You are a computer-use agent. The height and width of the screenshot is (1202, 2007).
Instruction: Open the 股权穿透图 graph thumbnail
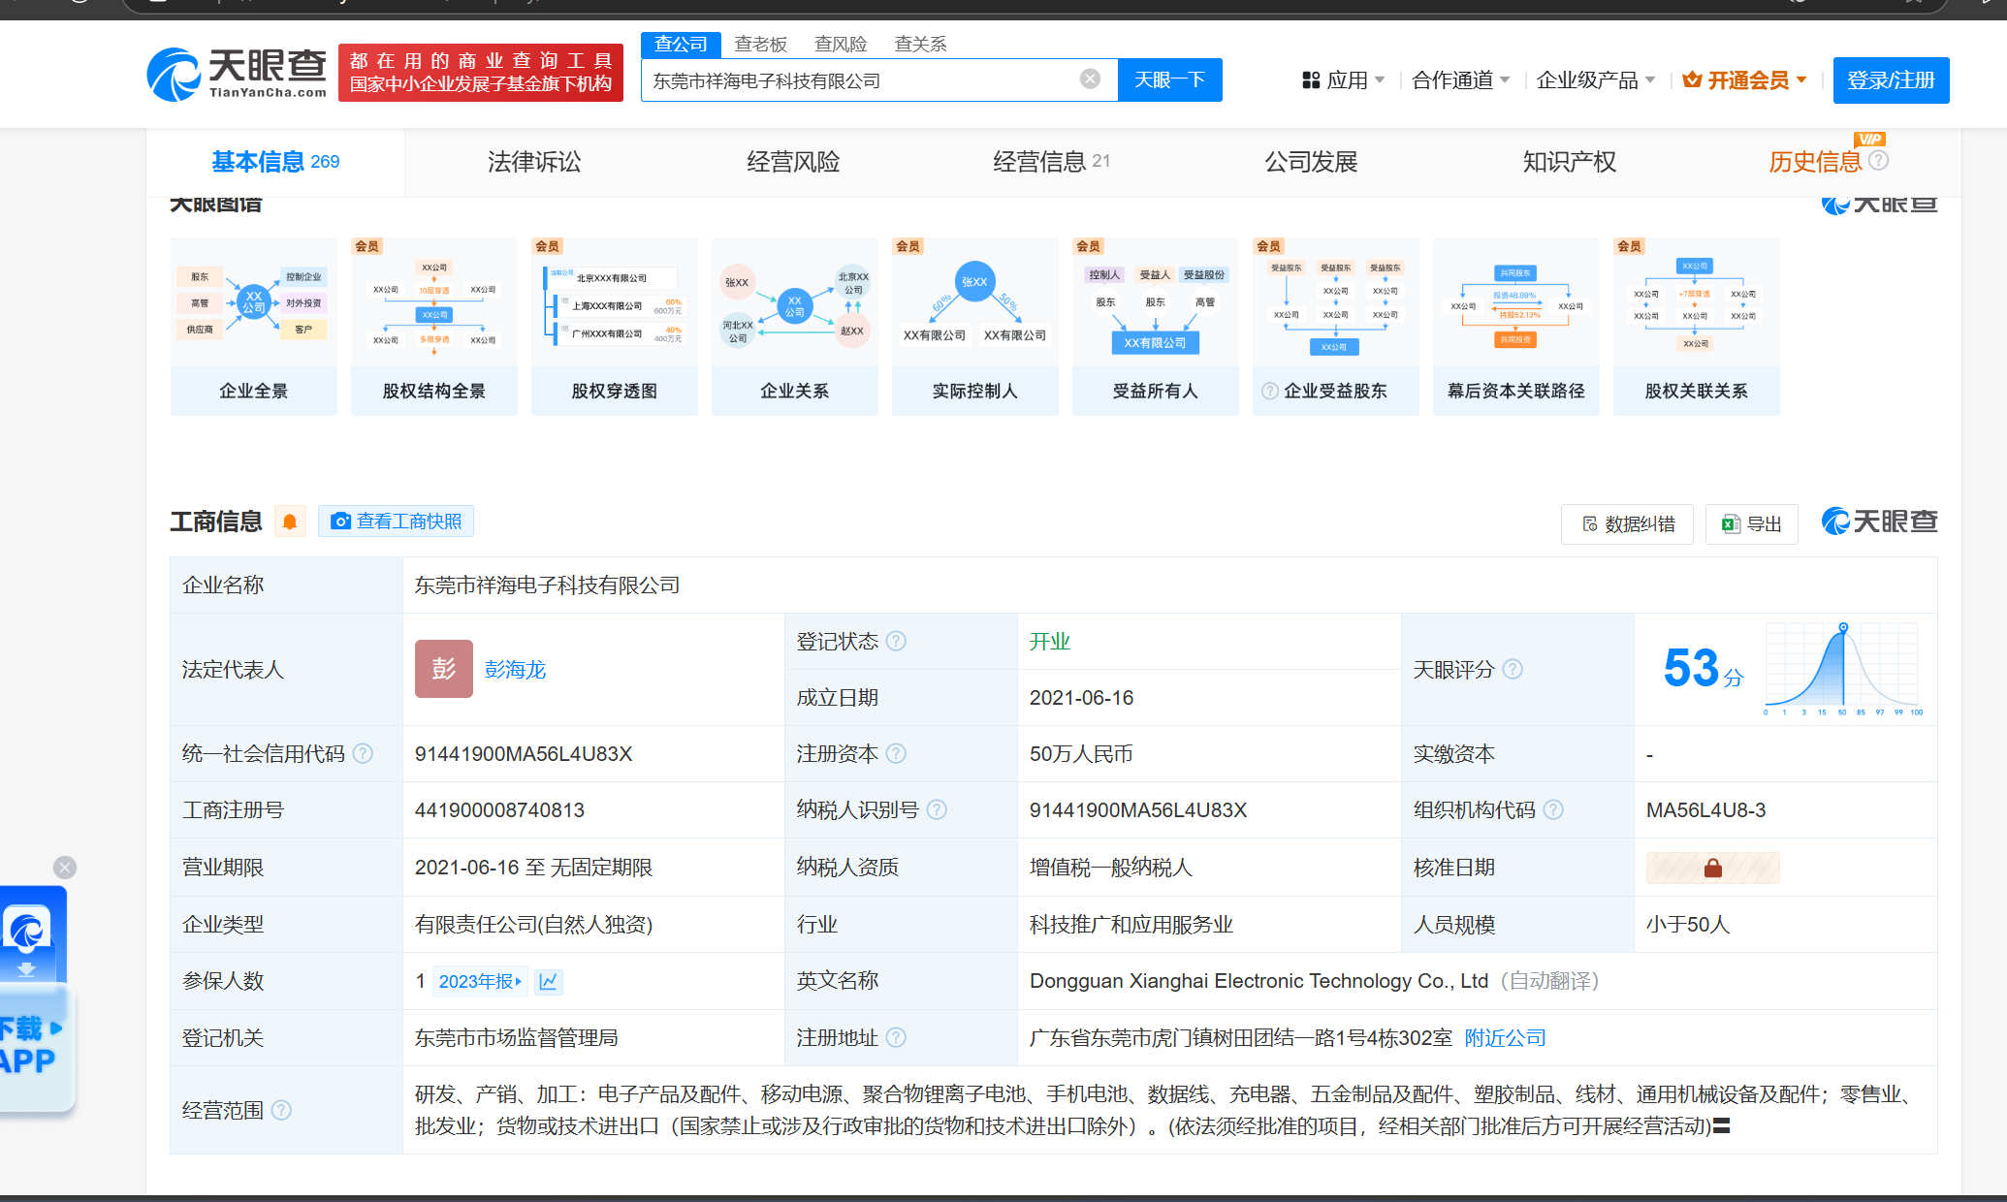tap(615, 326)
